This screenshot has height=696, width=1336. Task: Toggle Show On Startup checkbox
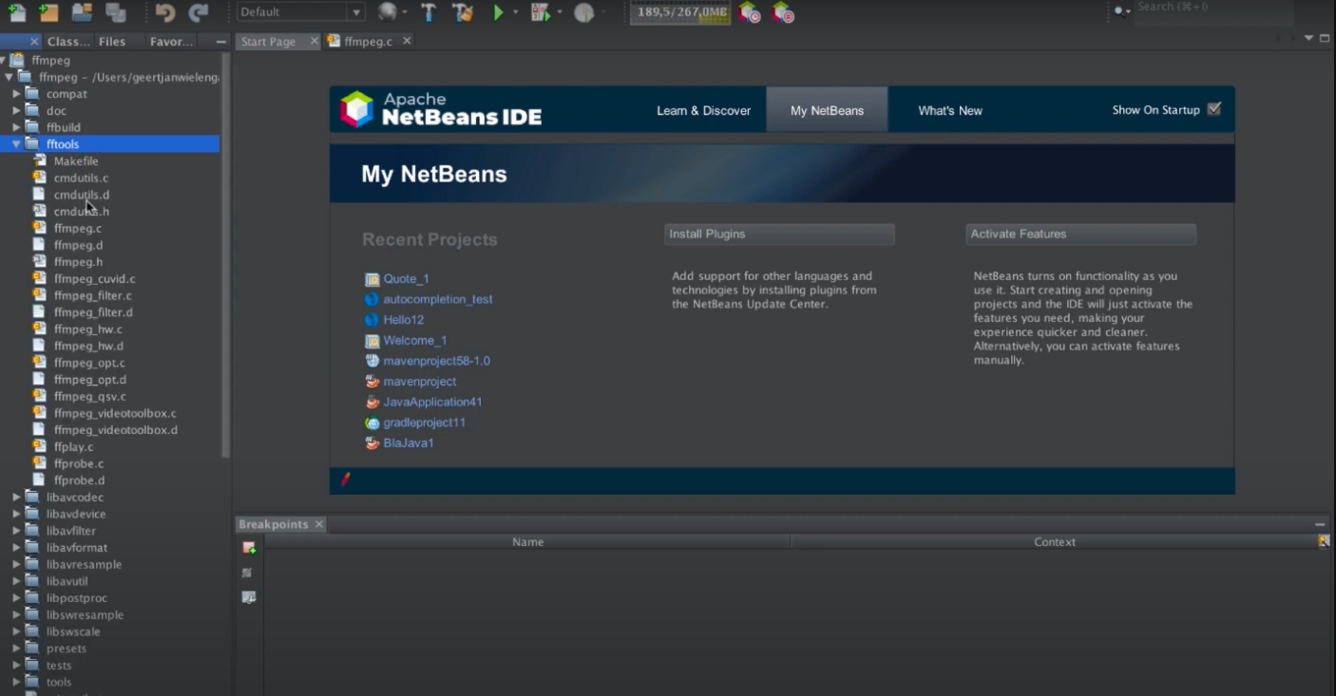[x=1214, y=109]
